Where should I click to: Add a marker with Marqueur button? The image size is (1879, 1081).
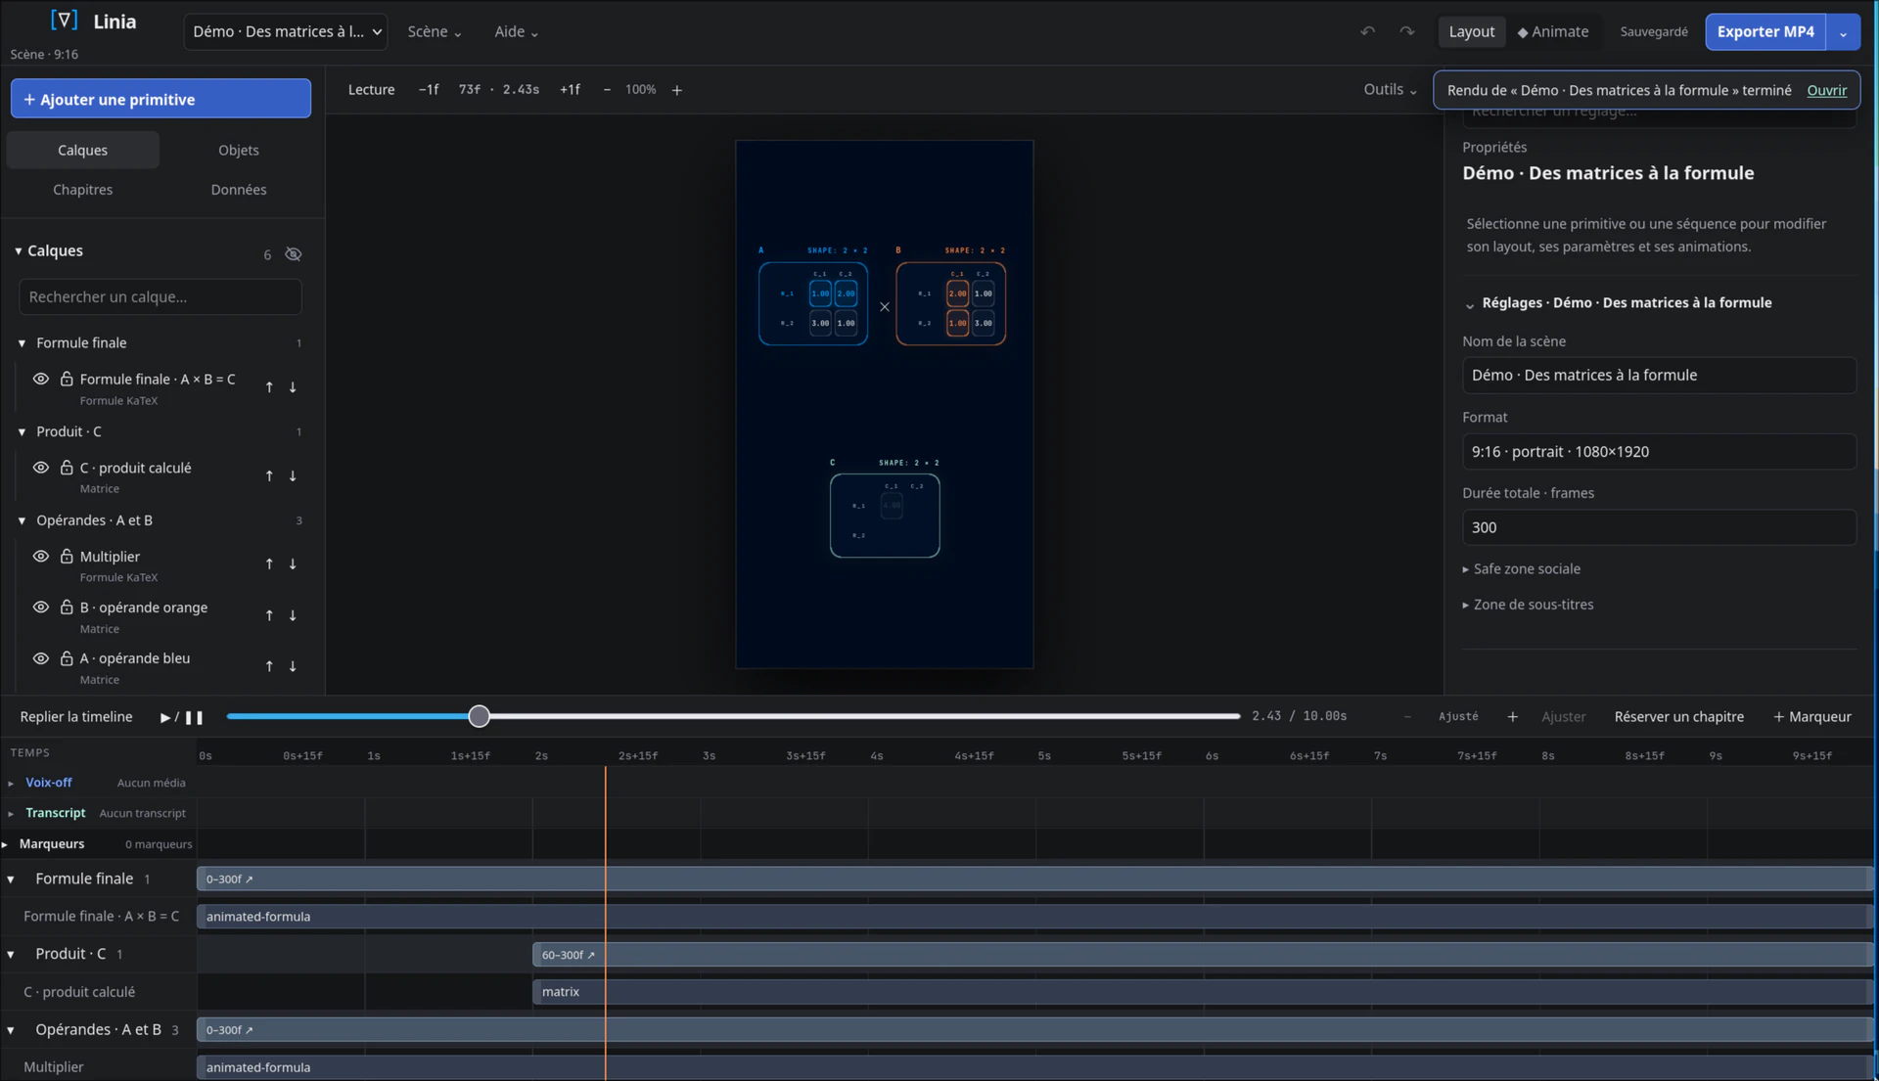coord(1811,717)
